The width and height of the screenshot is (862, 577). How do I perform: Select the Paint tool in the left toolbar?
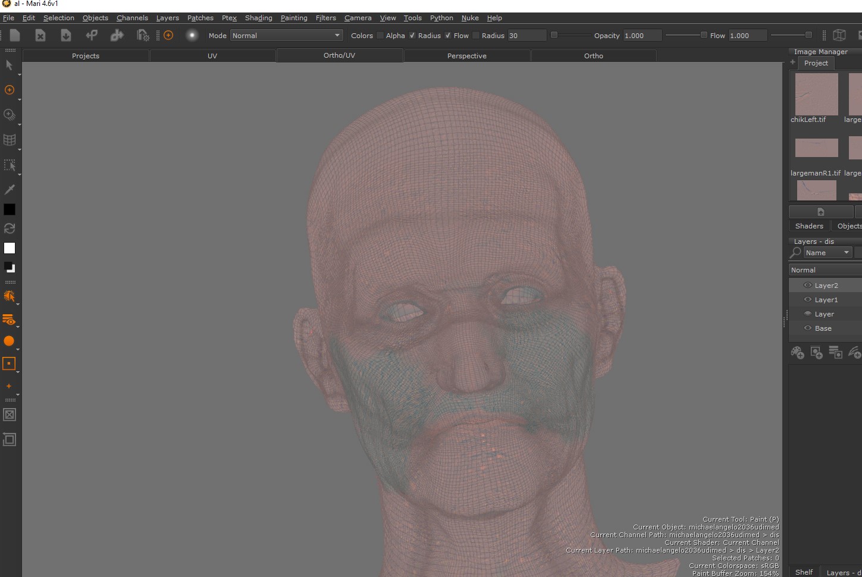[x=10, y=90]
